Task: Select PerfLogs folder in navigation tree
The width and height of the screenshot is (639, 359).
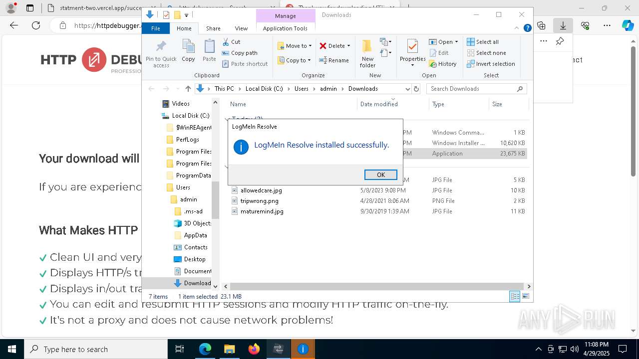Action: [x=187, y=140]
